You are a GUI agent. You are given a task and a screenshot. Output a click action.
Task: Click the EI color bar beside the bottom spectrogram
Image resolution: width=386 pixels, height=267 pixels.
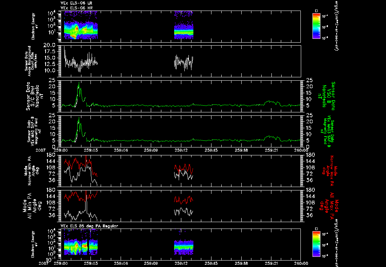coord(316,244)
